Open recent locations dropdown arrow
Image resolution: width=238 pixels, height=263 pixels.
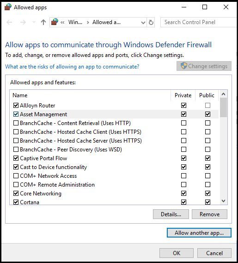(34, 22)
